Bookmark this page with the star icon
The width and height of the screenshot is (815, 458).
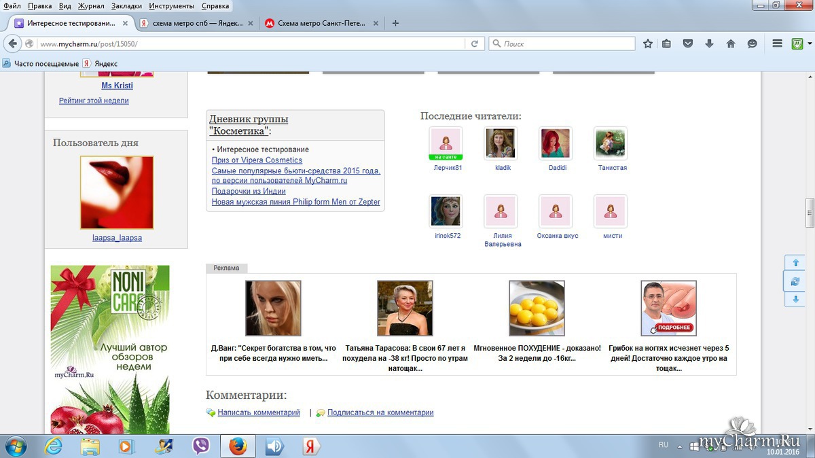[648, 43]
